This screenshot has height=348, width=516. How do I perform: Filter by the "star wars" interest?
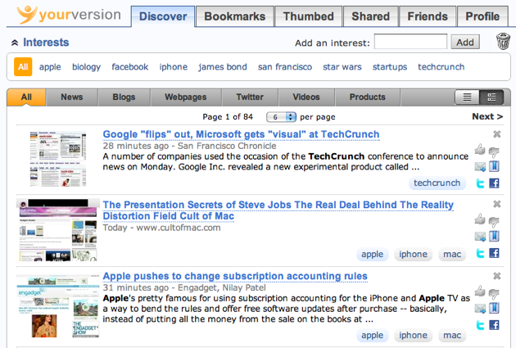(342, 67)
